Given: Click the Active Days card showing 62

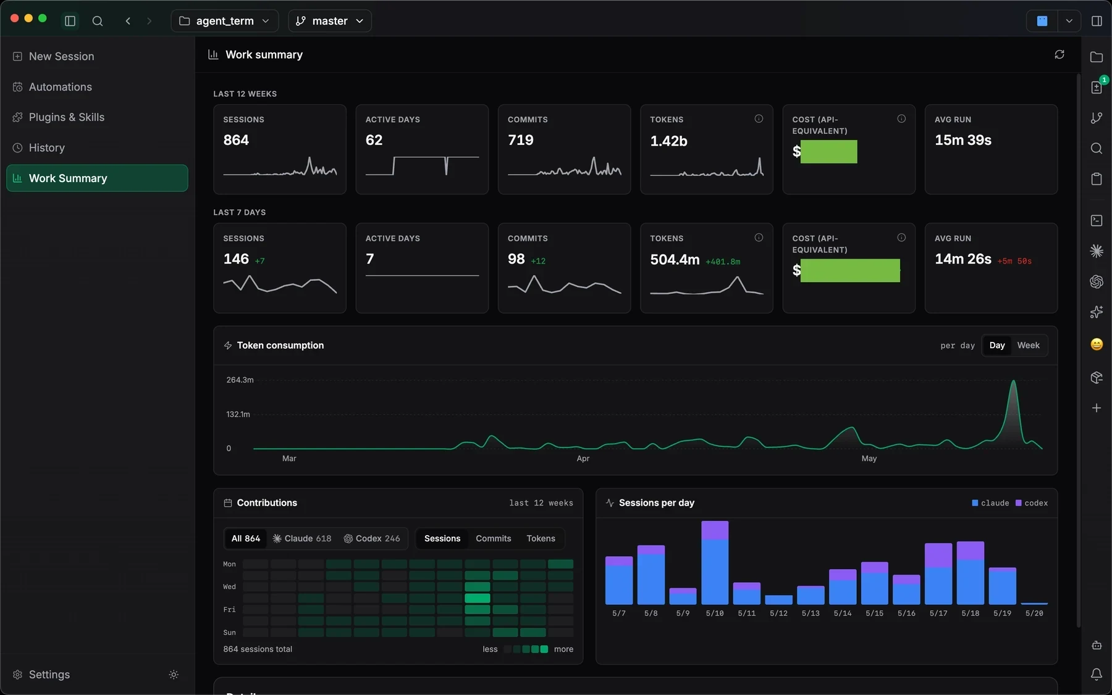Looking at the screenshot, I should click(x=422, y=149).
